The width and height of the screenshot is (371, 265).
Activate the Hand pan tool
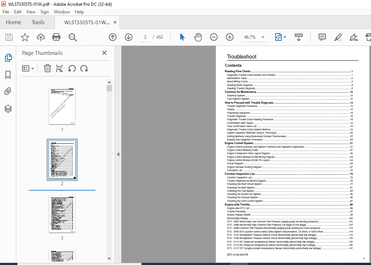[198, 37]
